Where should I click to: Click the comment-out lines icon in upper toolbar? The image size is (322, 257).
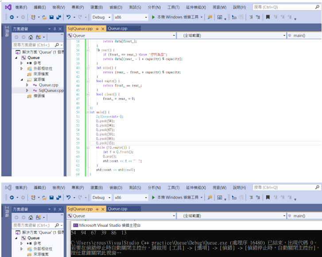coord(251,17)
